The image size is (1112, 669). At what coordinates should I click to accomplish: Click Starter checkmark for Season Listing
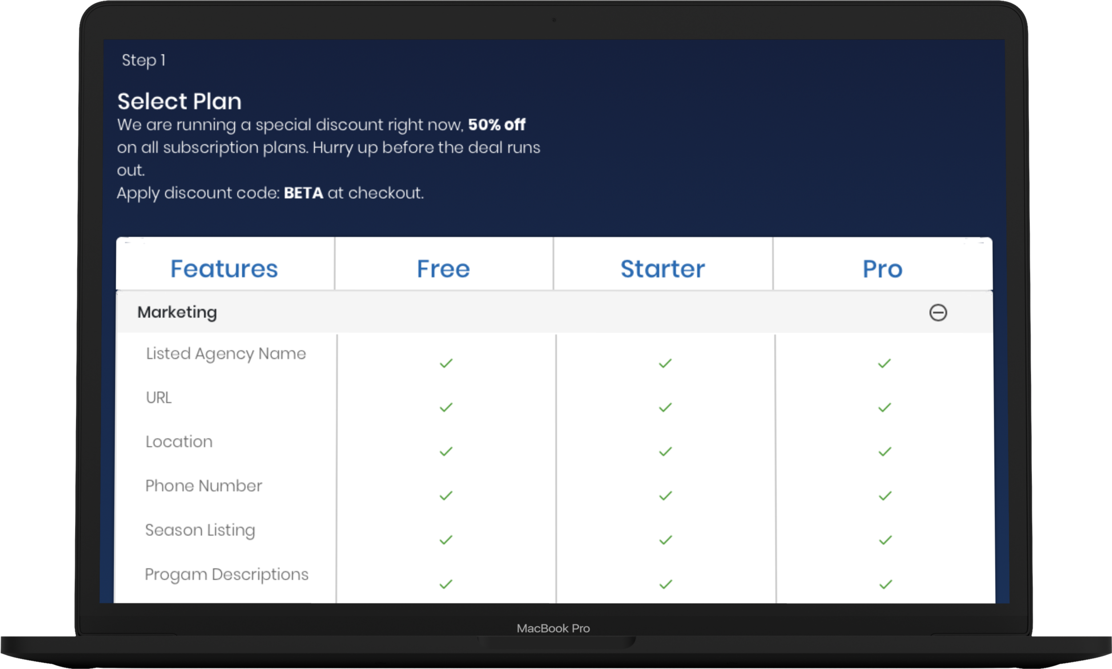[666, 540]
